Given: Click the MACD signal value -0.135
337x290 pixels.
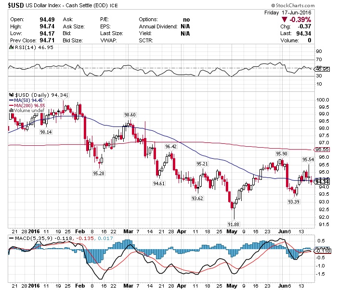Looking at the screenshot, I should [85, 238].
